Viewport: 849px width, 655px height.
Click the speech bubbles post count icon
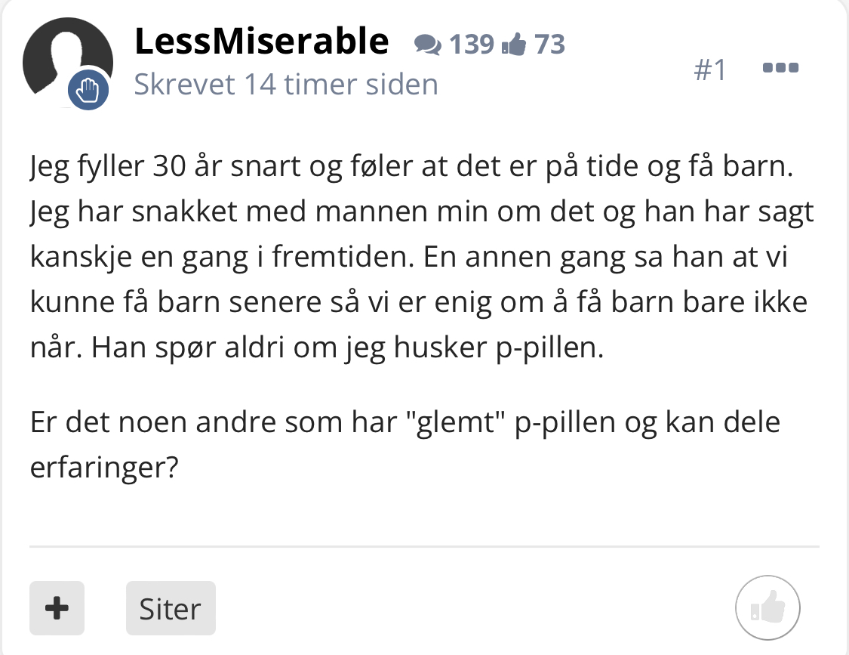coord(429,46)
